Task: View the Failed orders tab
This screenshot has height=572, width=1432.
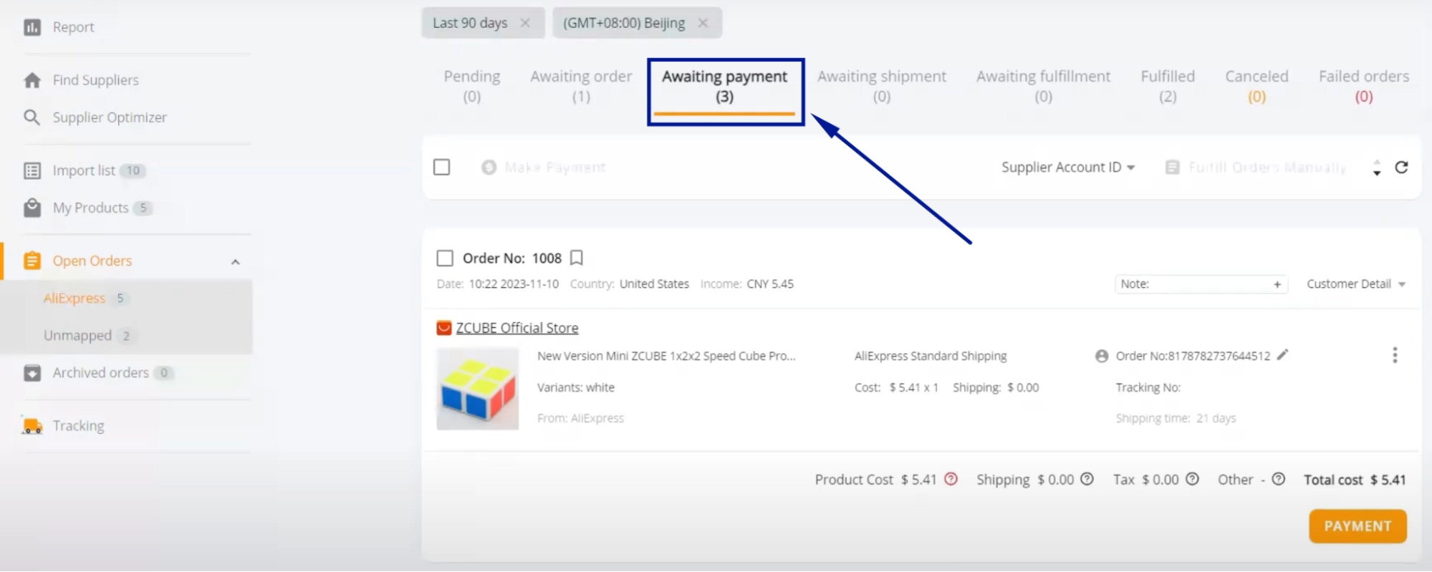Action: point(1364,86)
